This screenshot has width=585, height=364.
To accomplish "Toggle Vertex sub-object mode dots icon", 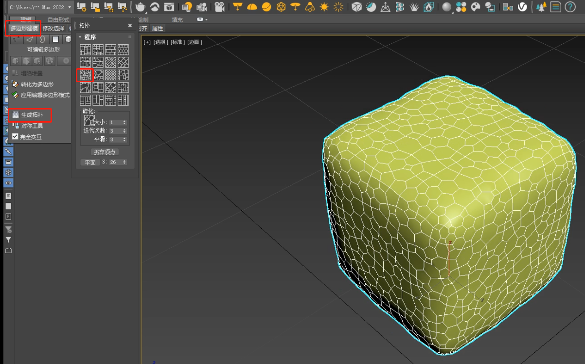I will [x=17, y=39].
